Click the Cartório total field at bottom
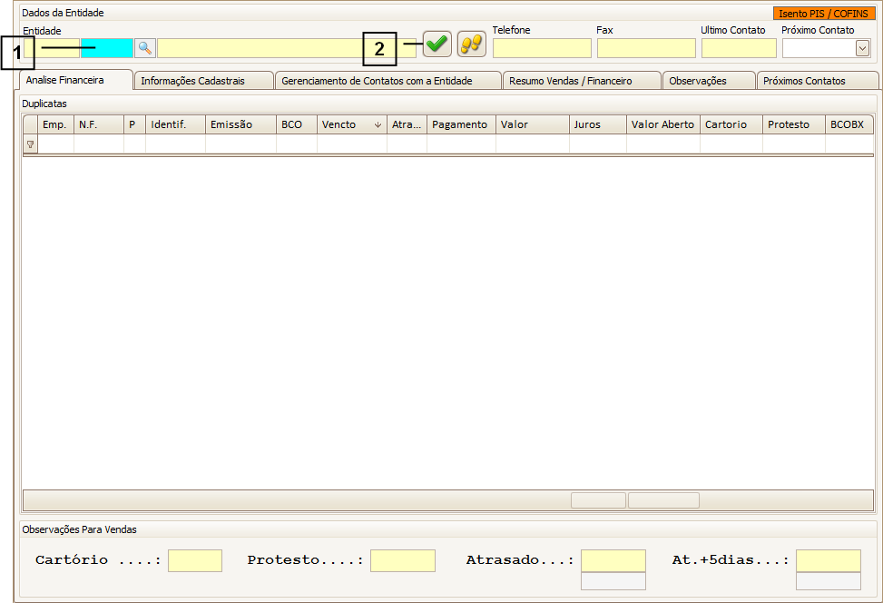 pyautogui.click(x=194, y=560)
